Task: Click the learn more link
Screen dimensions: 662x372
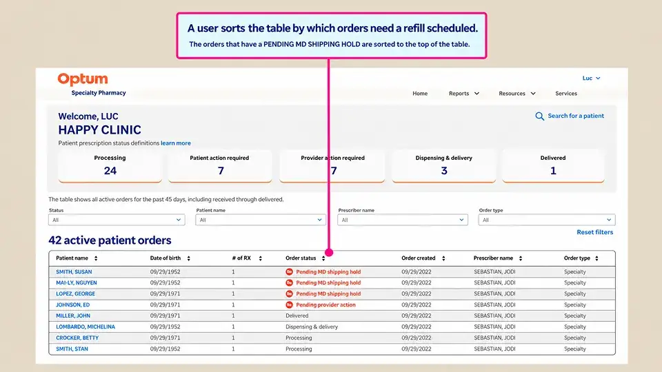Action: (176, 143)
